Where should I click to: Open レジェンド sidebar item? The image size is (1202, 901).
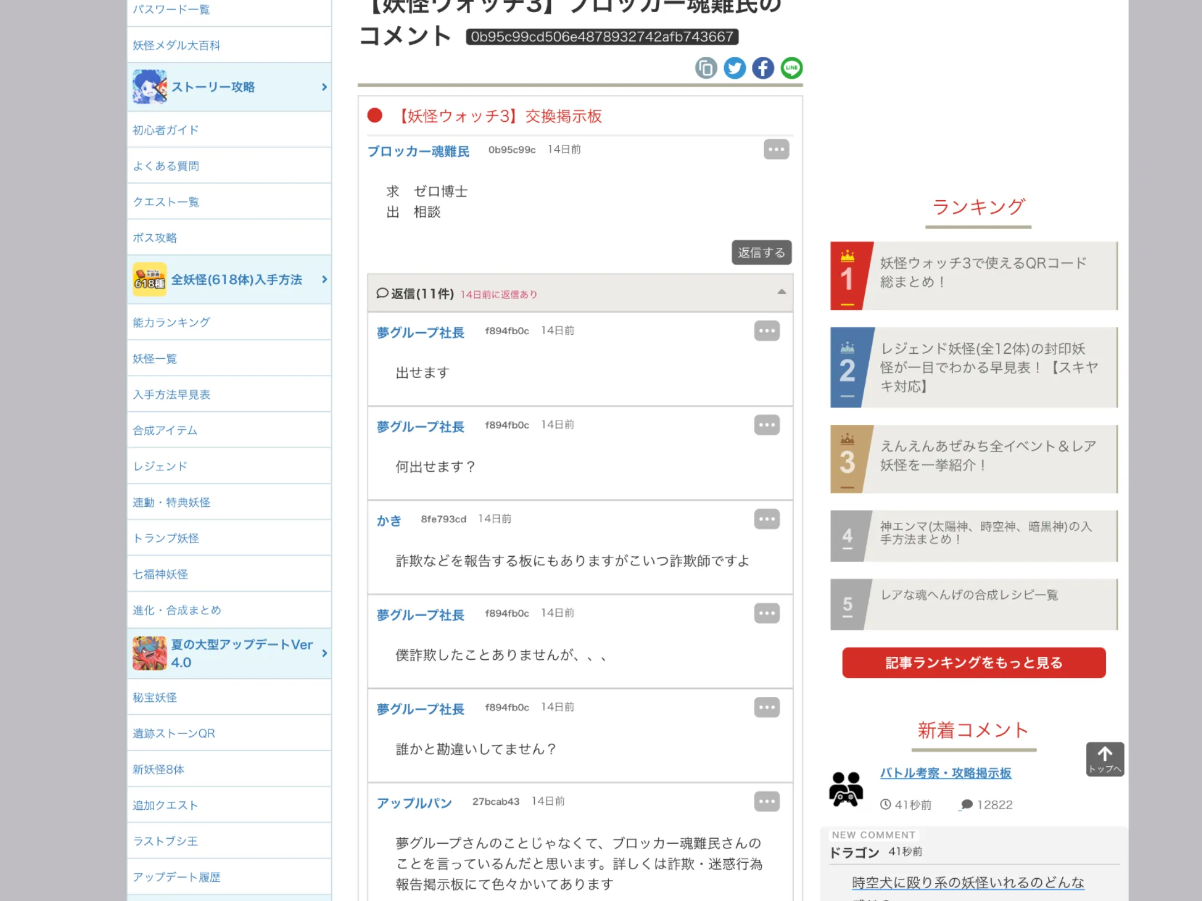point(229,466)
